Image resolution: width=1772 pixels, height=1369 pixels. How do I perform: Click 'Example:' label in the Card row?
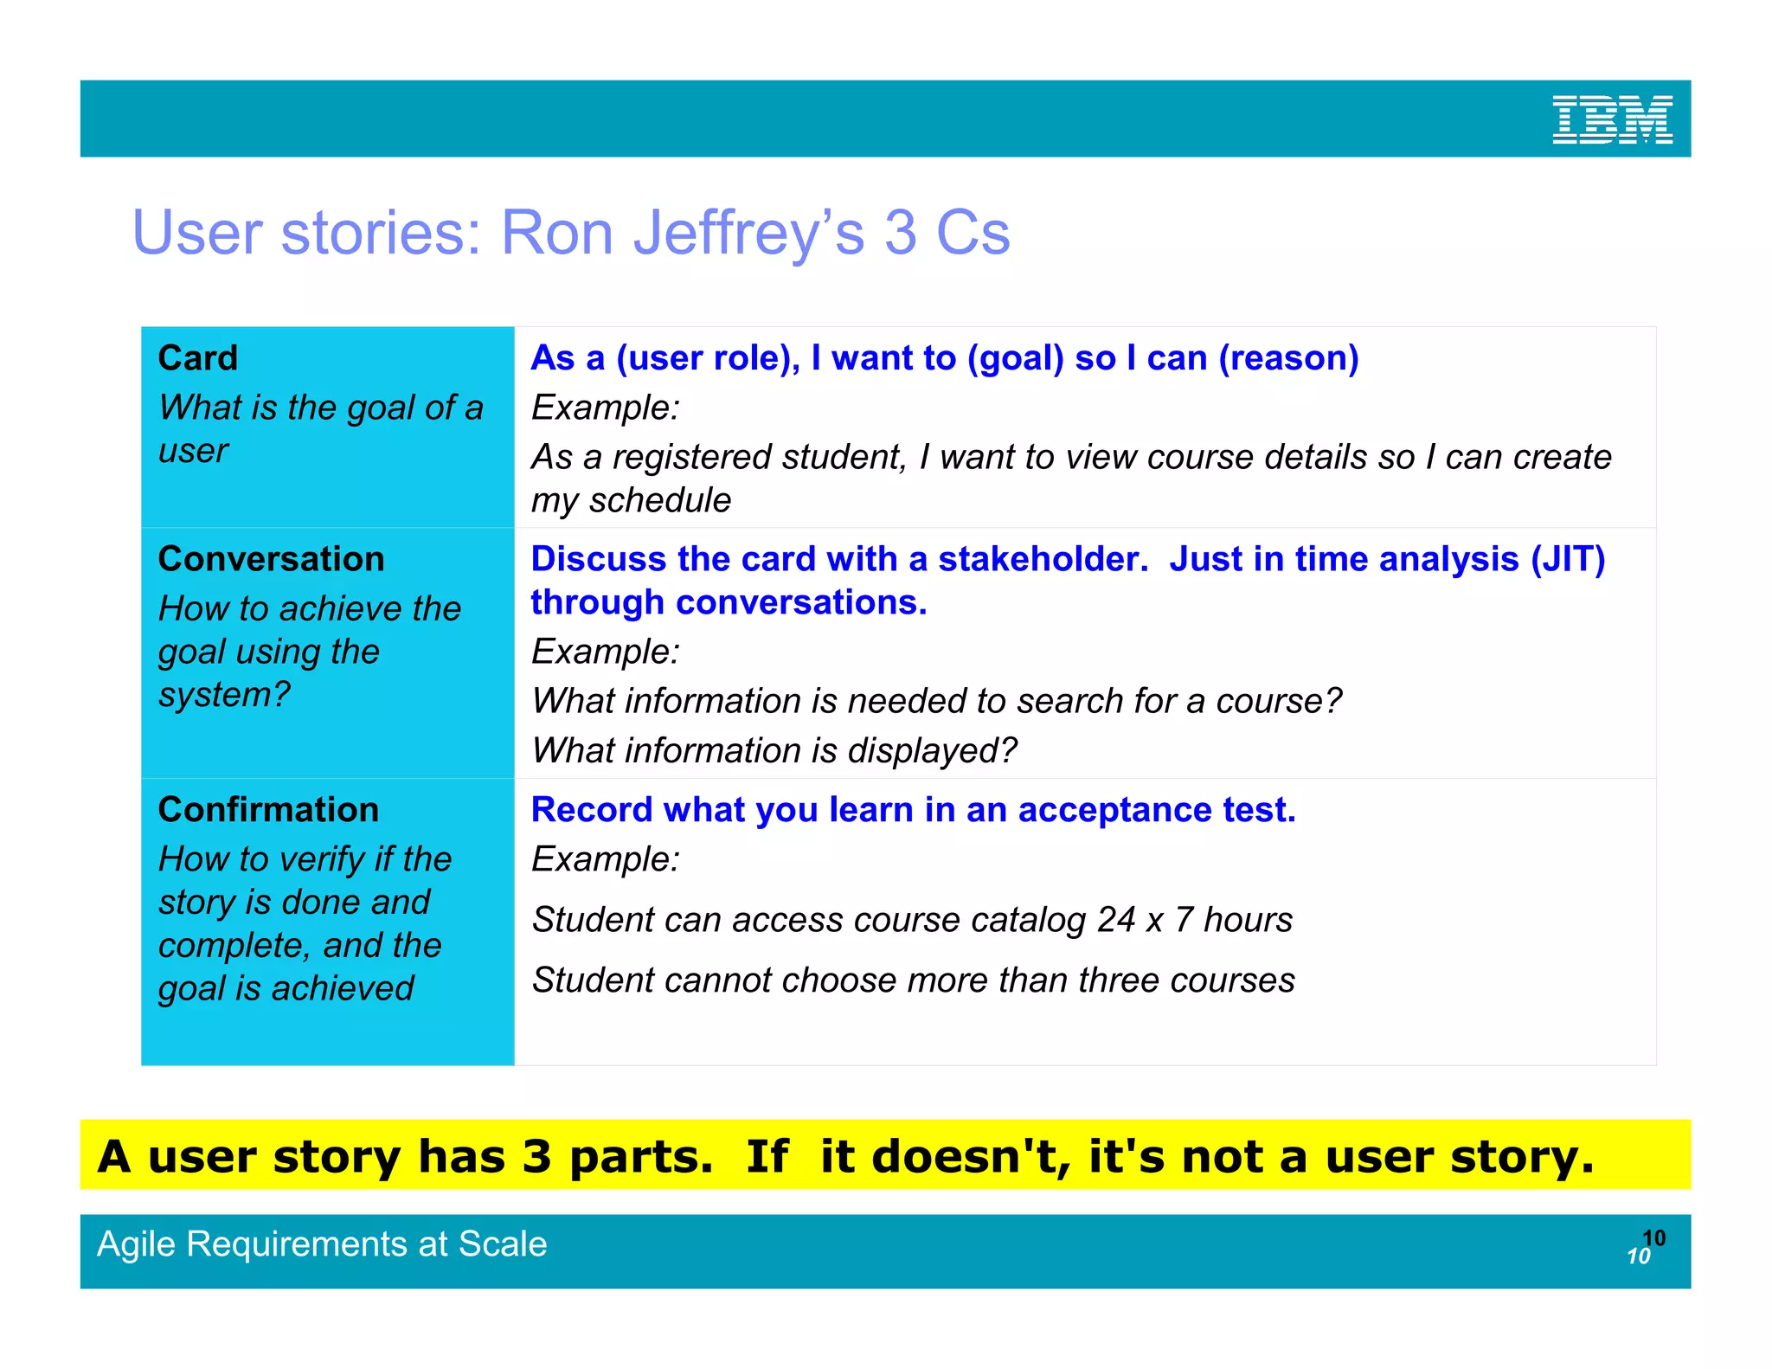pos(606,407)
